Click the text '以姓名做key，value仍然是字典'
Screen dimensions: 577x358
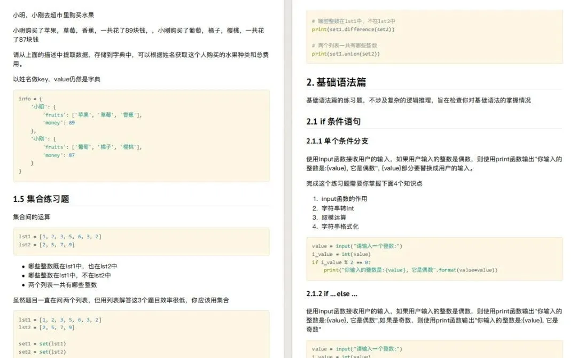57,79
